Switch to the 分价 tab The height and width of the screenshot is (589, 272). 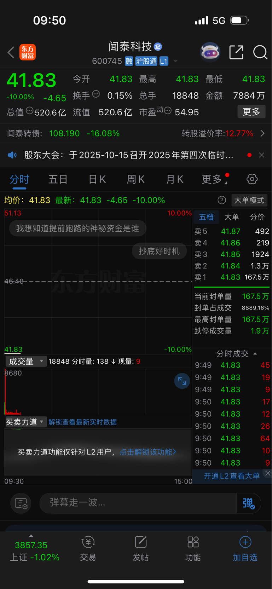click(x=257, y=217)
